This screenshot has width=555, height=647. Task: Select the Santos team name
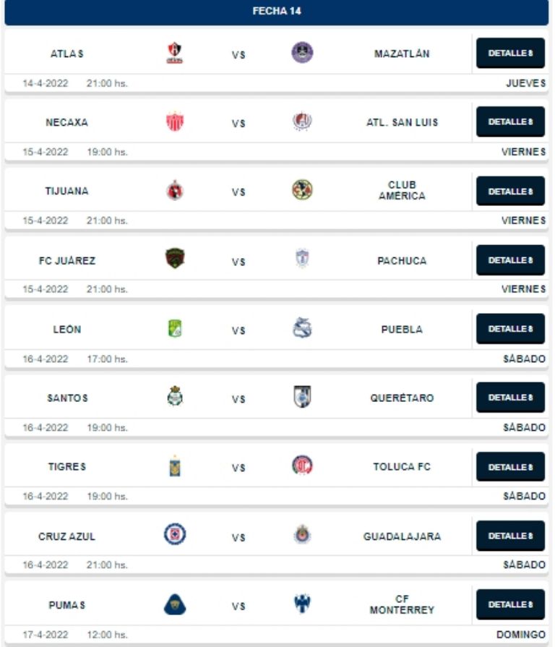tap(67, 398)
